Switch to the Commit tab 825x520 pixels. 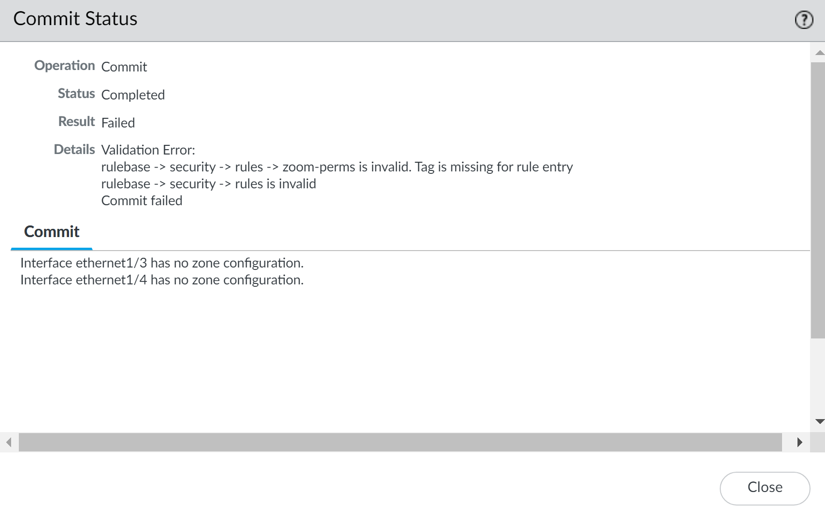tap(51, 232)
